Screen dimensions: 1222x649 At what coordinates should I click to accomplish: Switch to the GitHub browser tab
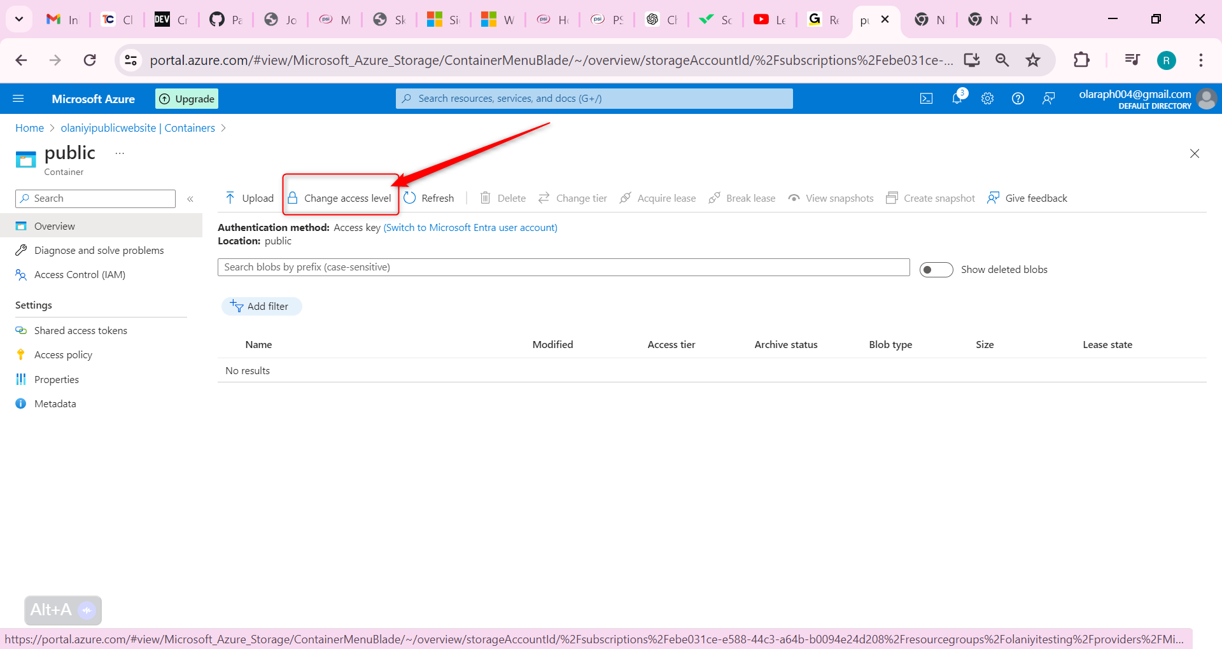[226, 20]
